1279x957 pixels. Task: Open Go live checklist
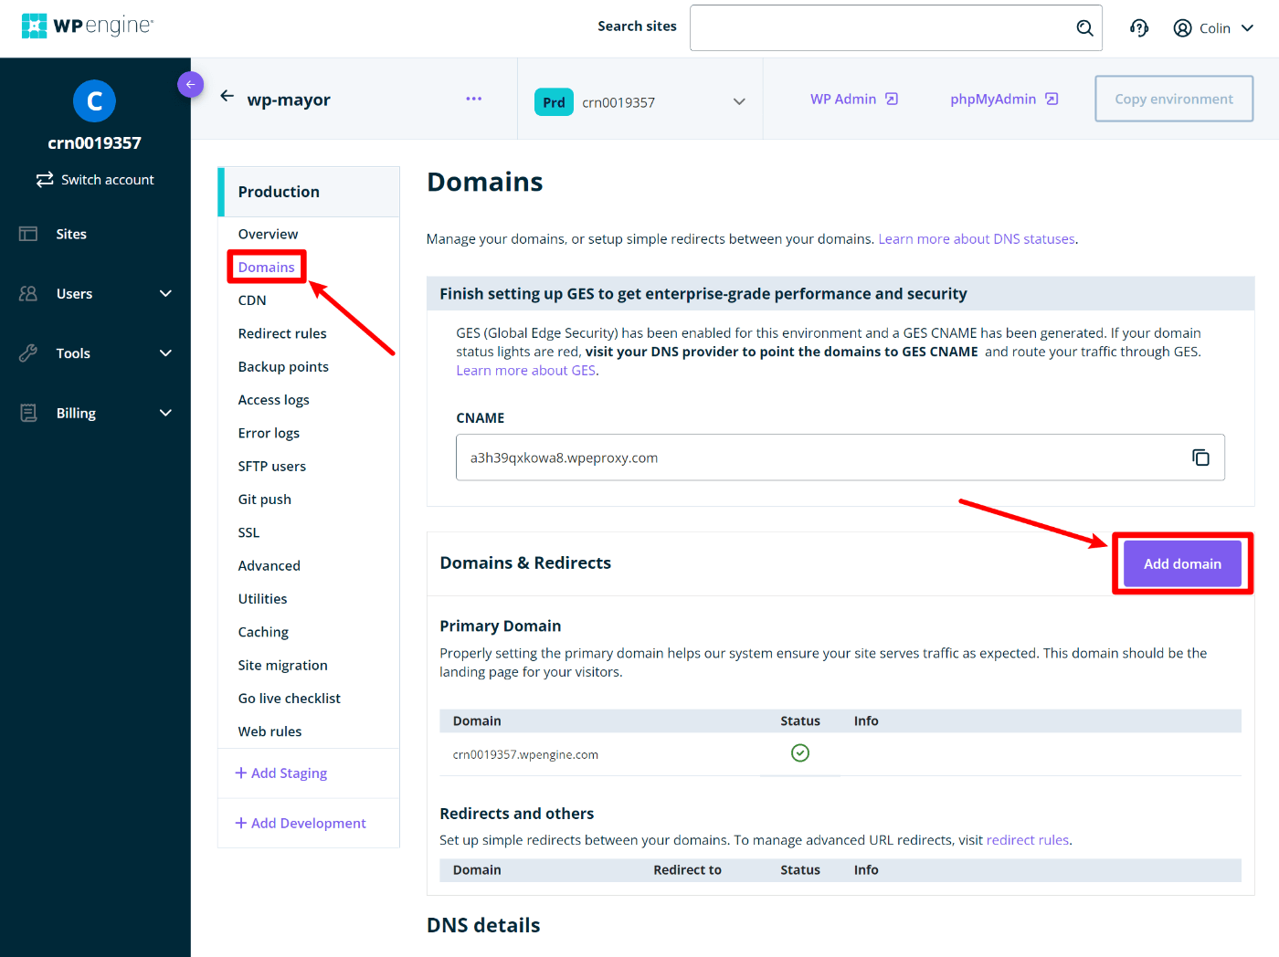(x=289, y=699)
